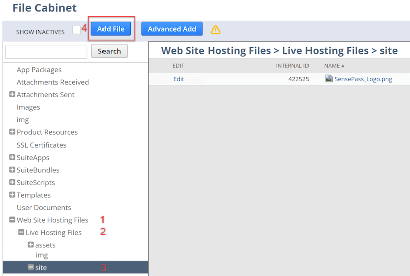The image size is (410, 276).
Task: Expand the Attachments Sent folder
Action: click(12, 94)
